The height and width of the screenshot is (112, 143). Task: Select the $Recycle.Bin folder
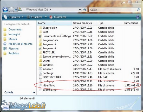[x=50, y=28]
